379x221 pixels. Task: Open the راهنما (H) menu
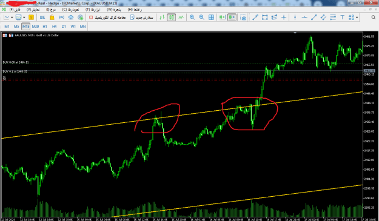(135, 10)
